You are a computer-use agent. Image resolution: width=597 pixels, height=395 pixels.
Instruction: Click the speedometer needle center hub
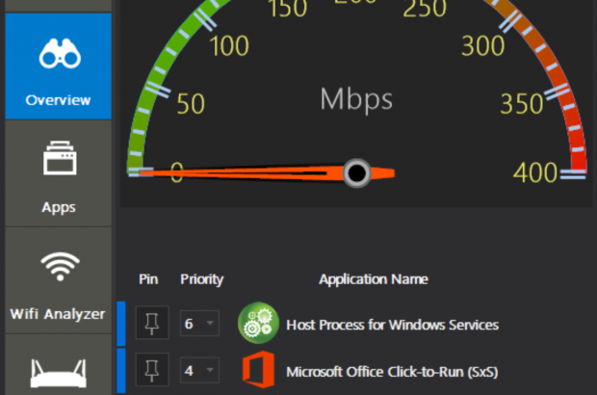click(x=357, y=173)
